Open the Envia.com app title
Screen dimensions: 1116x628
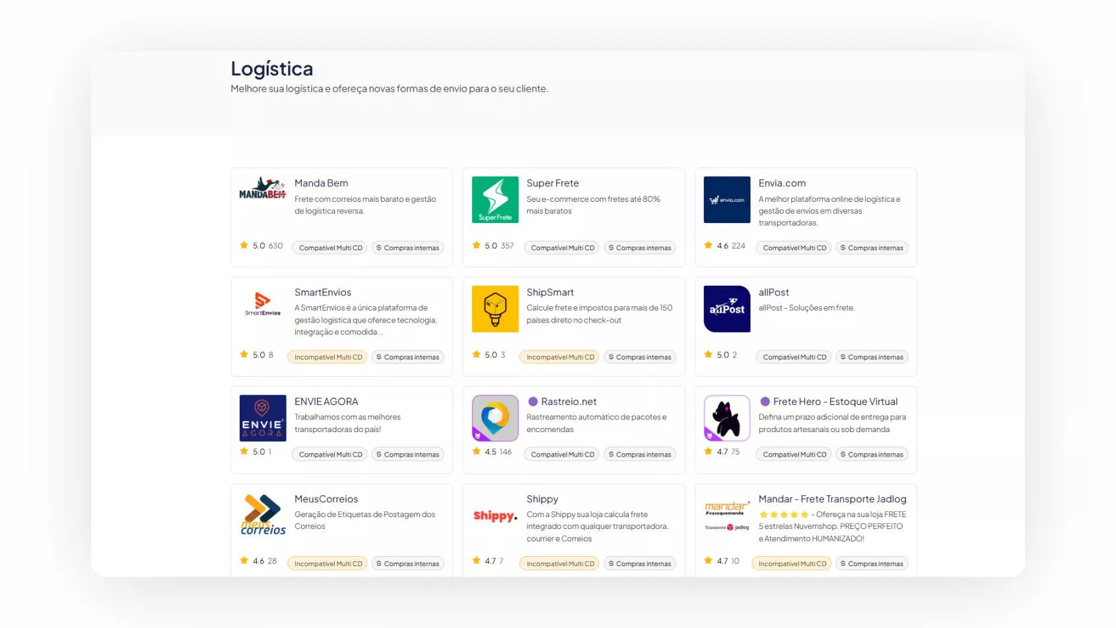click(x=782, y=183)
